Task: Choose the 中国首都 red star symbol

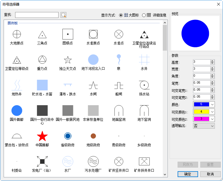Action: 42,136
